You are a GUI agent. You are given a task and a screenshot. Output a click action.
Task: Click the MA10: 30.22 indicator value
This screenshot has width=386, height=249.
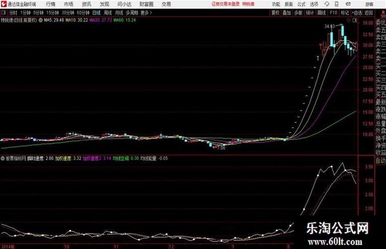click(x=76, y=20)
